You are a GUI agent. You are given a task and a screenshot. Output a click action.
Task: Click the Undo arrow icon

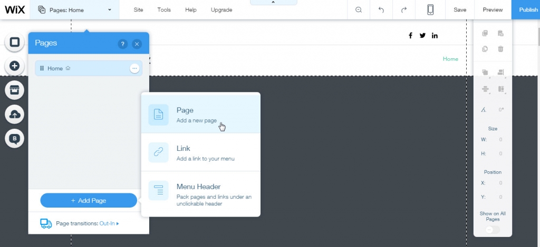pyautogui.click(x=381, y=9)
